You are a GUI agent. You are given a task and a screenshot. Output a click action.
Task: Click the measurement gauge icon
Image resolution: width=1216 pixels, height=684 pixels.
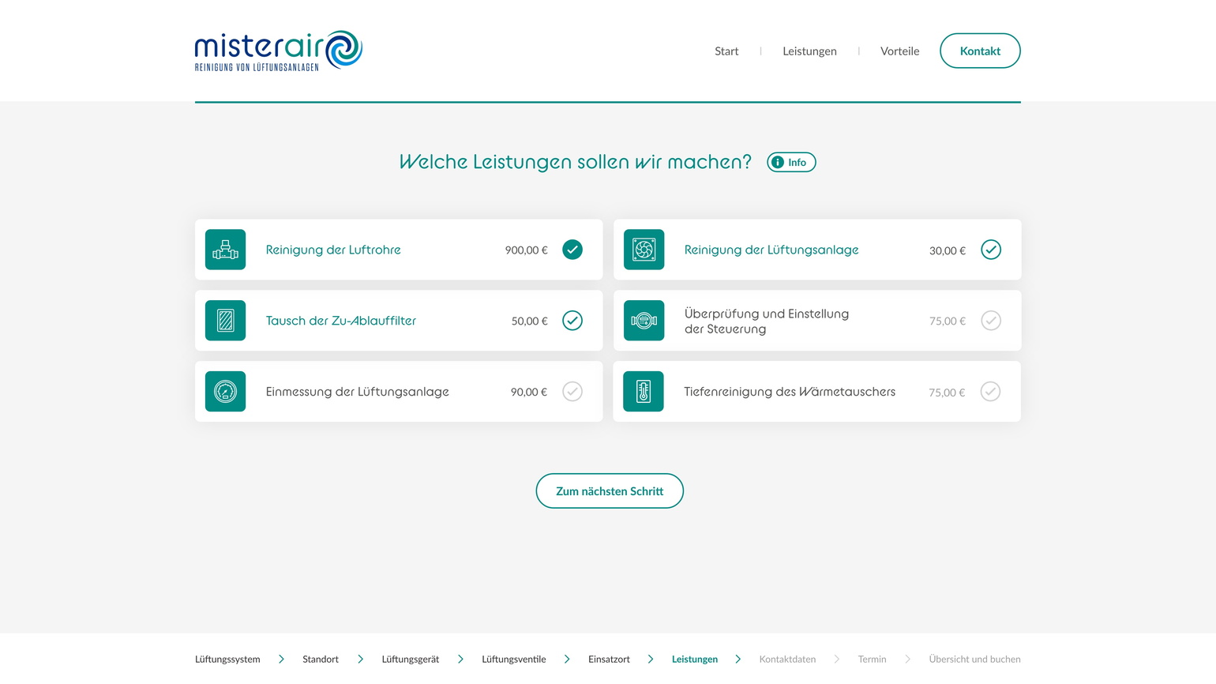225,392
